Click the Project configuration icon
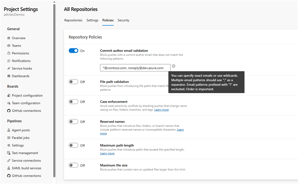The height and width of the screenshot is (184, 298). point(9,96)
